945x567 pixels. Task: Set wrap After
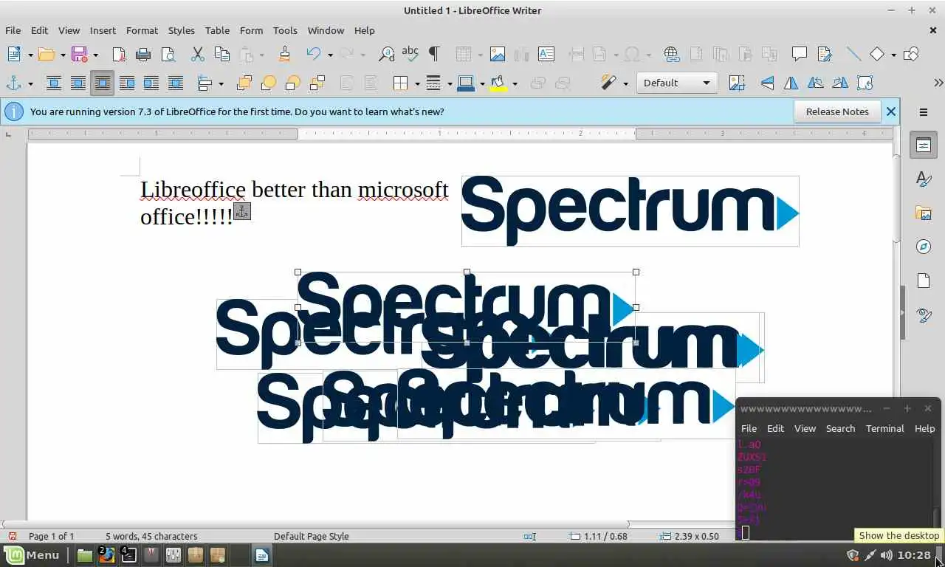[x=151, y=83]
